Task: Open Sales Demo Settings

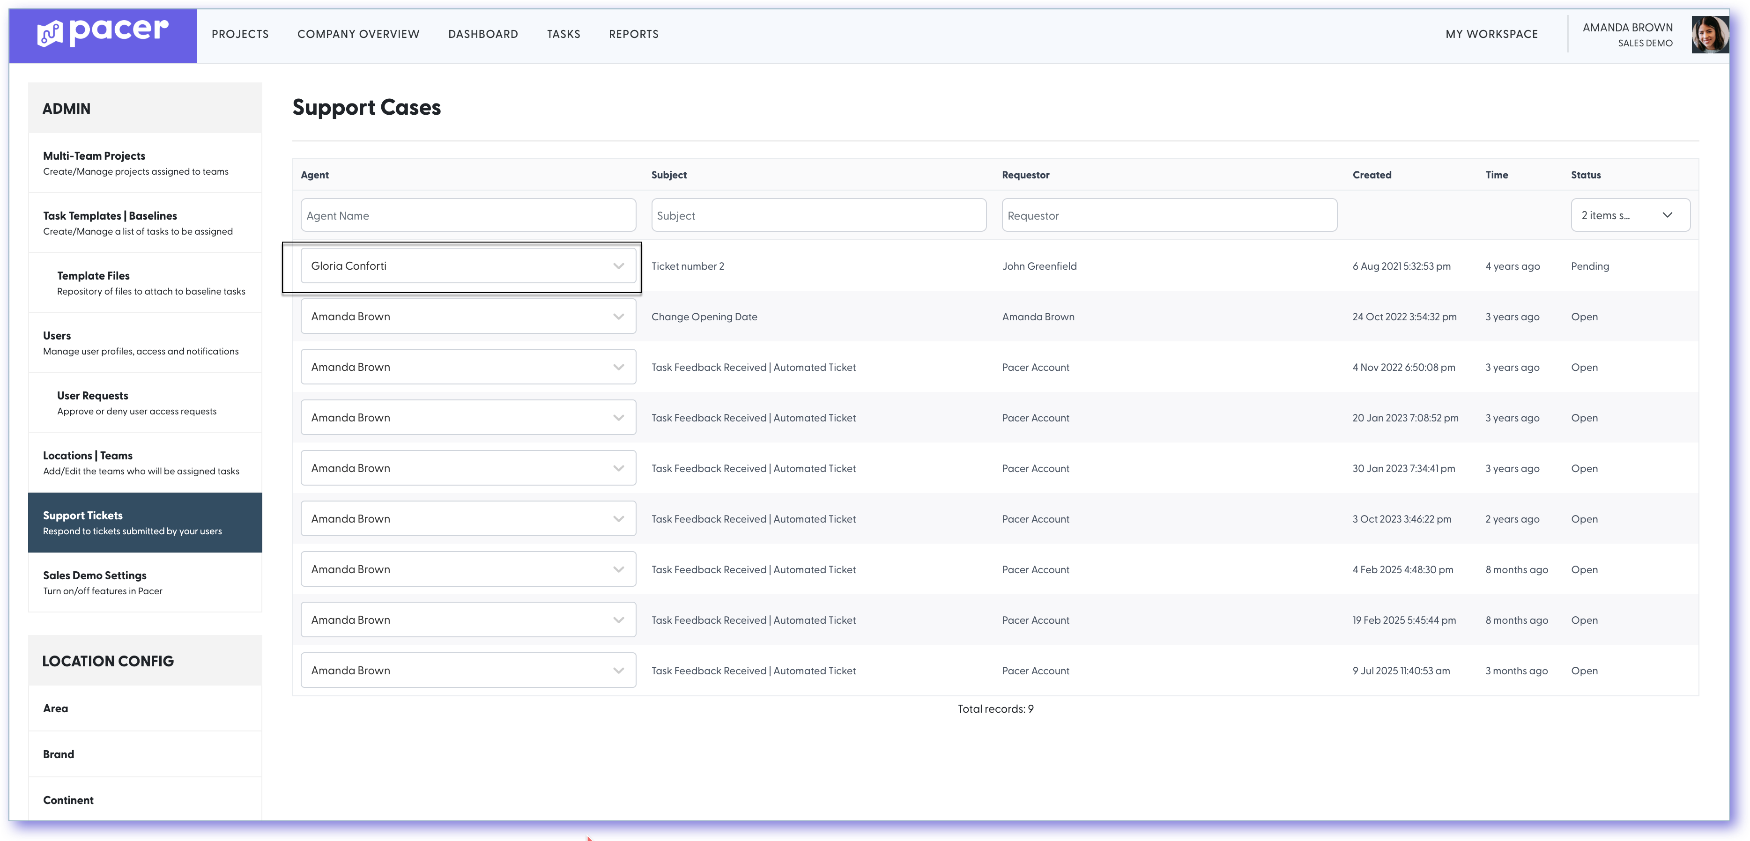Action: [145, 582]
